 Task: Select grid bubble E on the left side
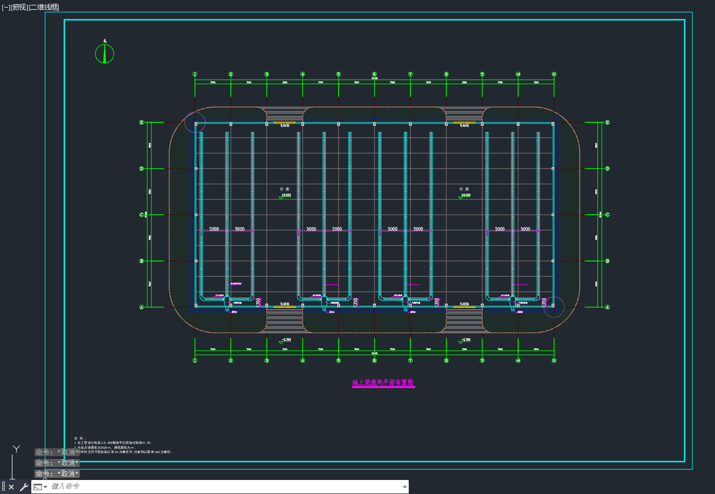(142, 123)
